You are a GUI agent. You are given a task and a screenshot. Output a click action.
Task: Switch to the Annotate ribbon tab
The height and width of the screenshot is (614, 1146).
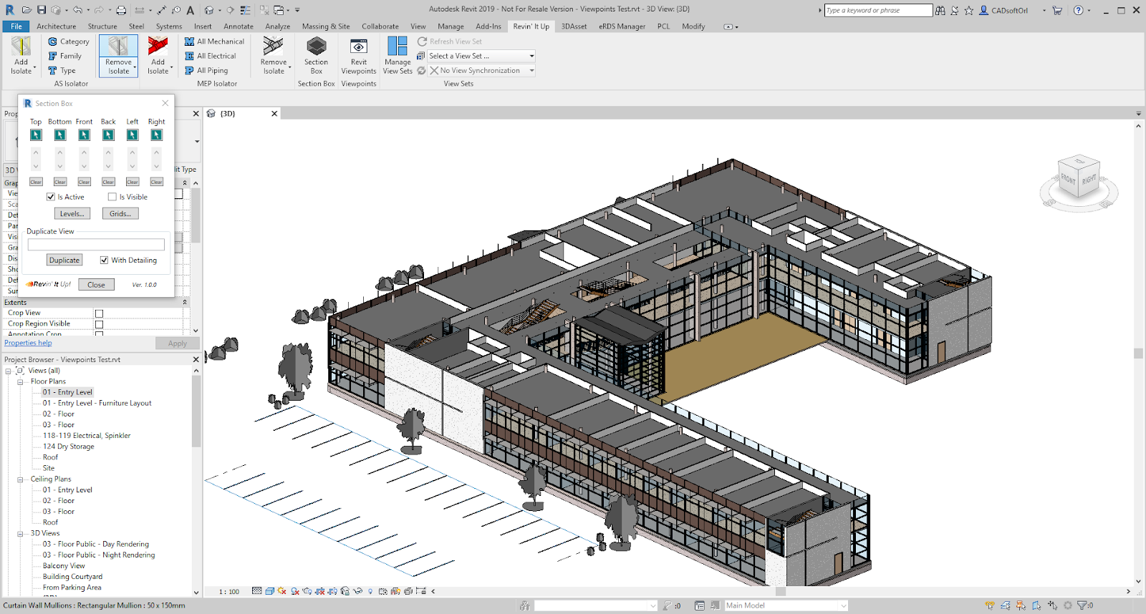pos(239,26)
